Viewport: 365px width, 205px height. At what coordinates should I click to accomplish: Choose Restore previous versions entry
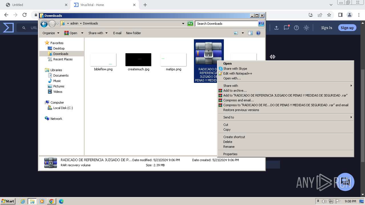pos(286,110)
